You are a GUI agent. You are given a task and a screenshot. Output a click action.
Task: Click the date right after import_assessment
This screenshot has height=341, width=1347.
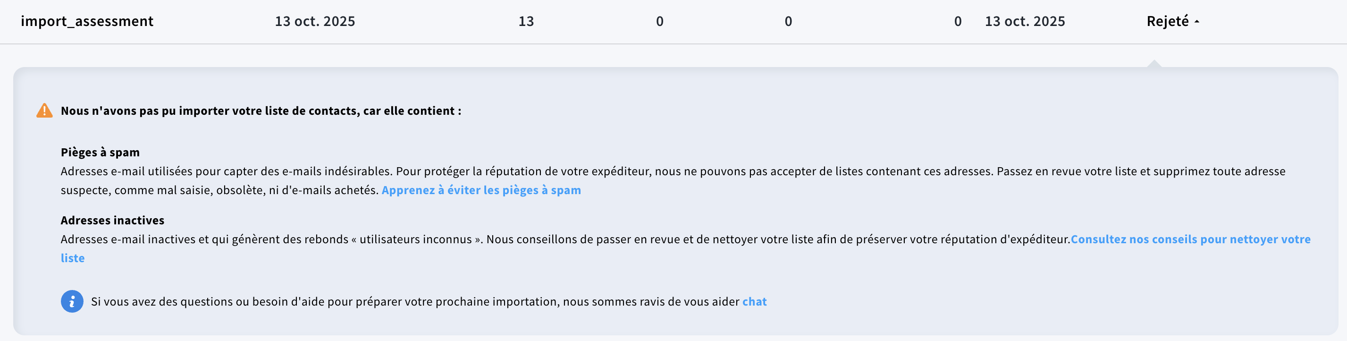315,21
